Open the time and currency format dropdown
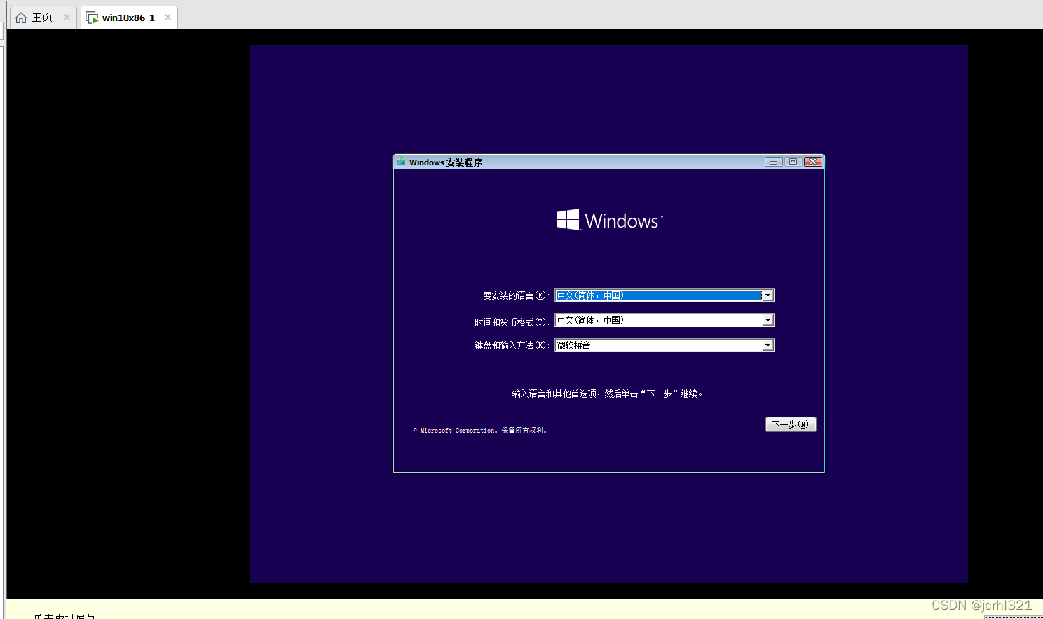Image resolution: width=1043 pixels, height=619 pixels. pyautogui.click(x=768, y=320)
